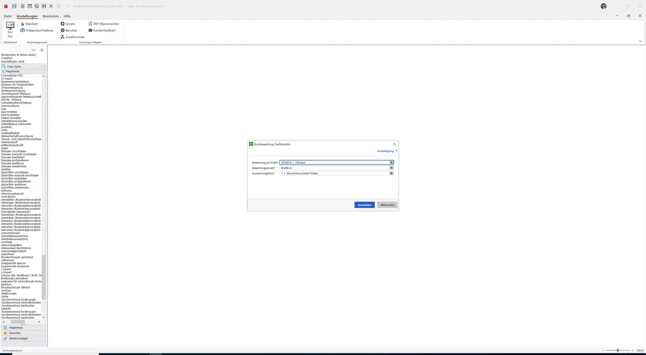Open the Bewertung per Ende dropdown arrow

coord(391,162)
